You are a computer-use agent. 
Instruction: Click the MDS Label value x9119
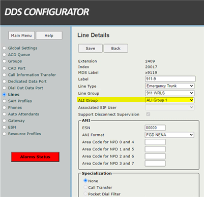[x=151, y=72]
